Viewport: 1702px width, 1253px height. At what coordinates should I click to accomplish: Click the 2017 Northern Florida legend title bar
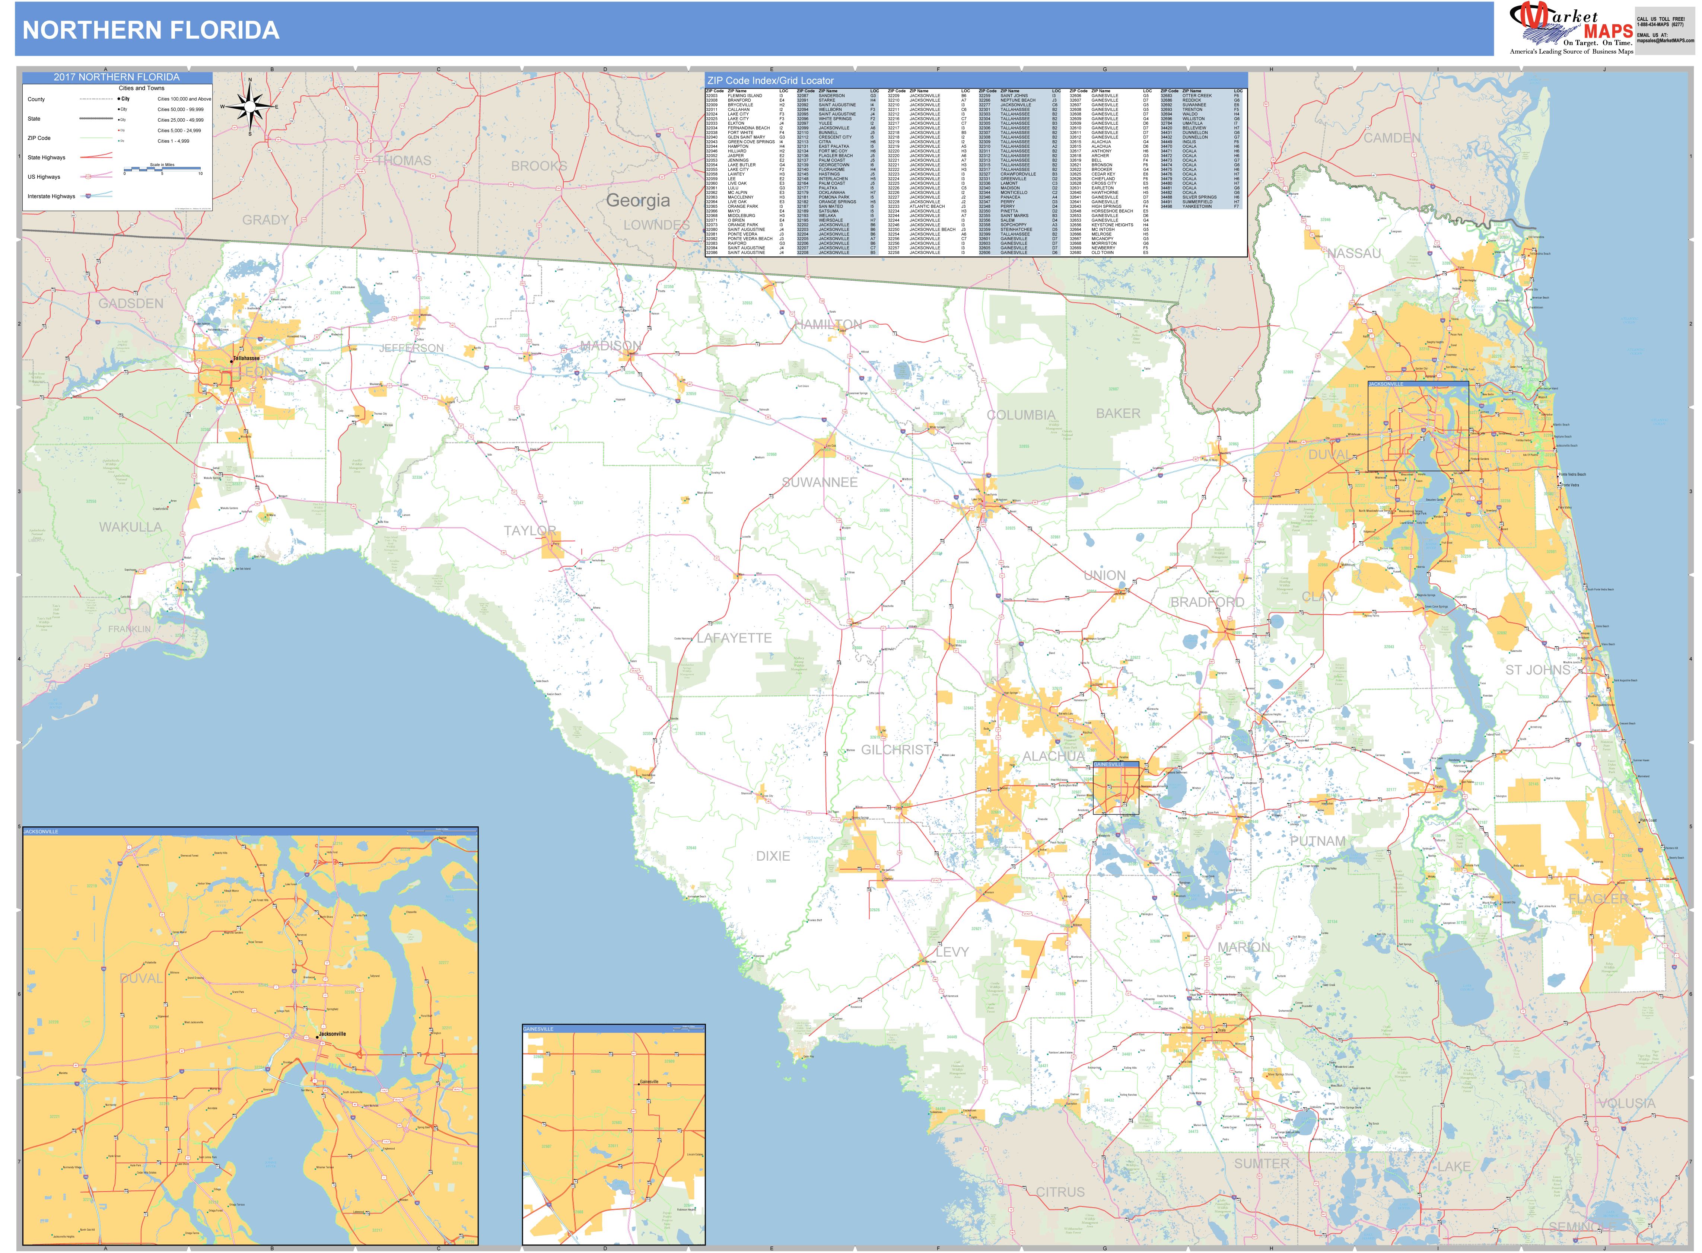coord(117,77)
